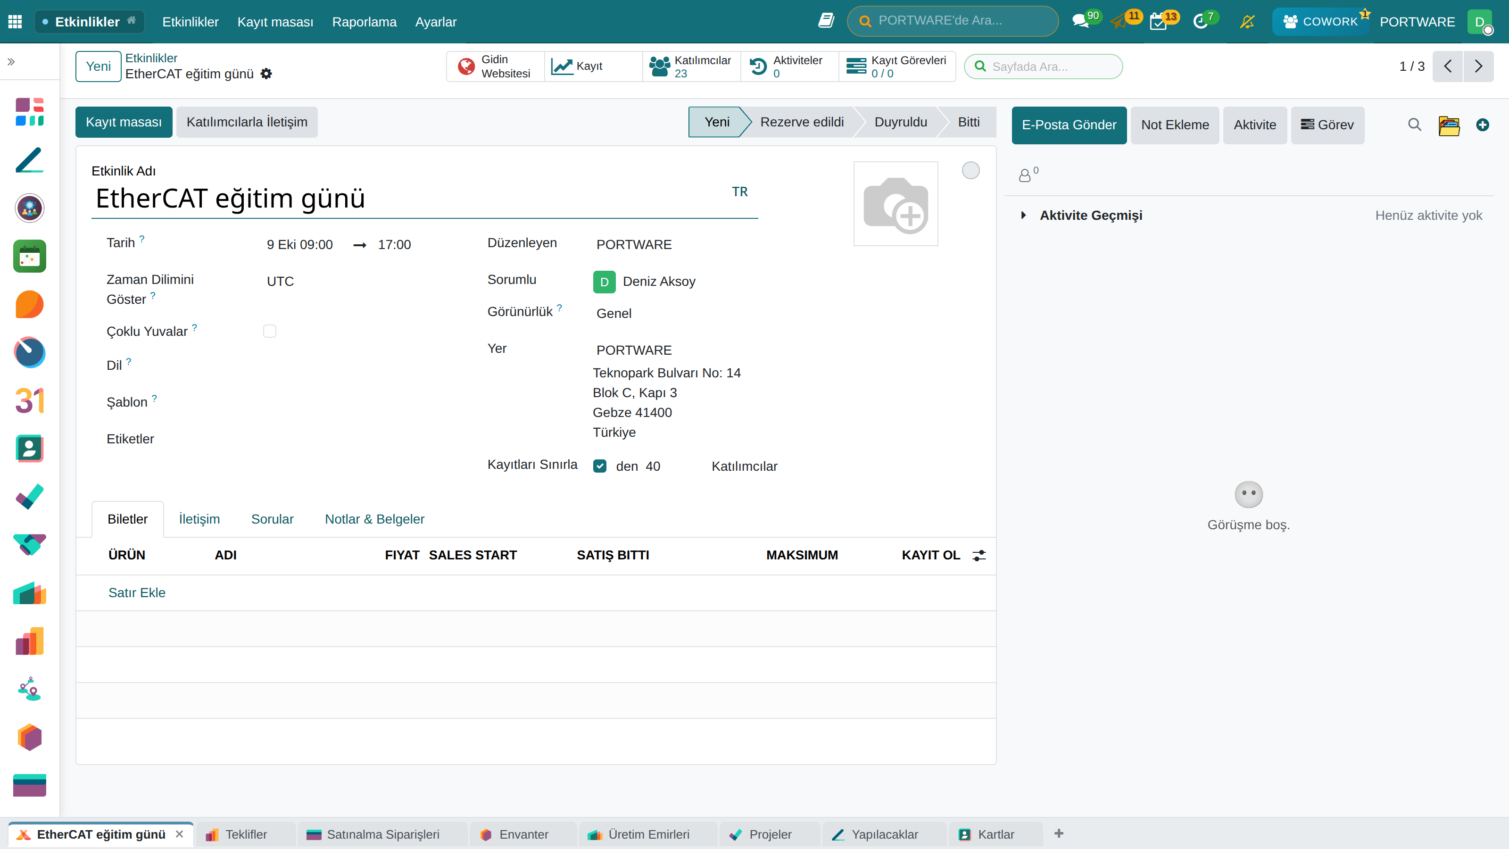The image size is (1509, 849).
Task: Open the knowledge book icon in top bar
Action: pyautogui.click(x=826, y=21)
